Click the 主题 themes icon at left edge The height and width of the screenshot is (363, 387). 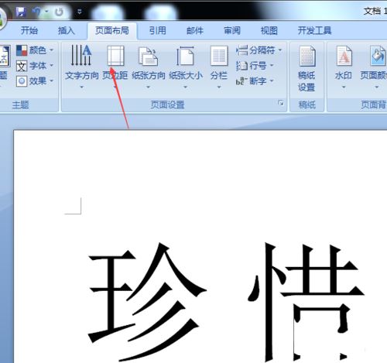[x=5, y=56]
